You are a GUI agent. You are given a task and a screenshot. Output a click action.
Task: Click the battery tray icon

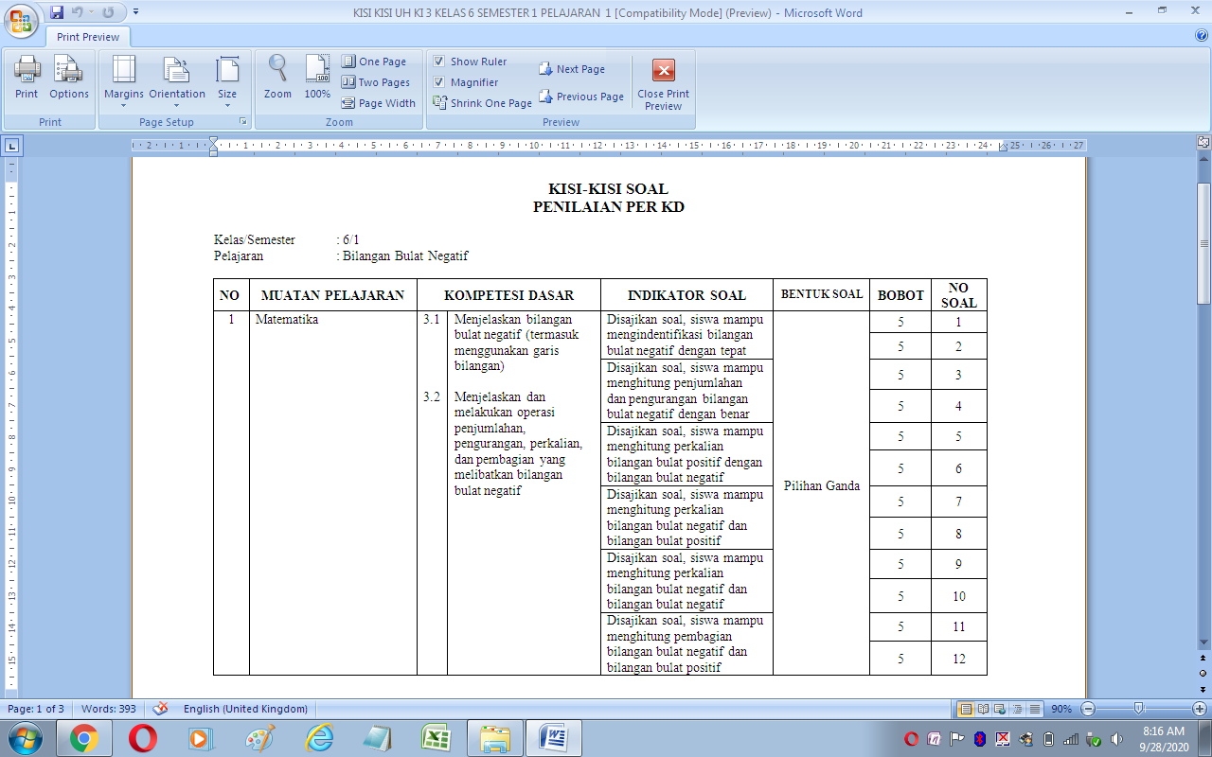[1048, 738]
